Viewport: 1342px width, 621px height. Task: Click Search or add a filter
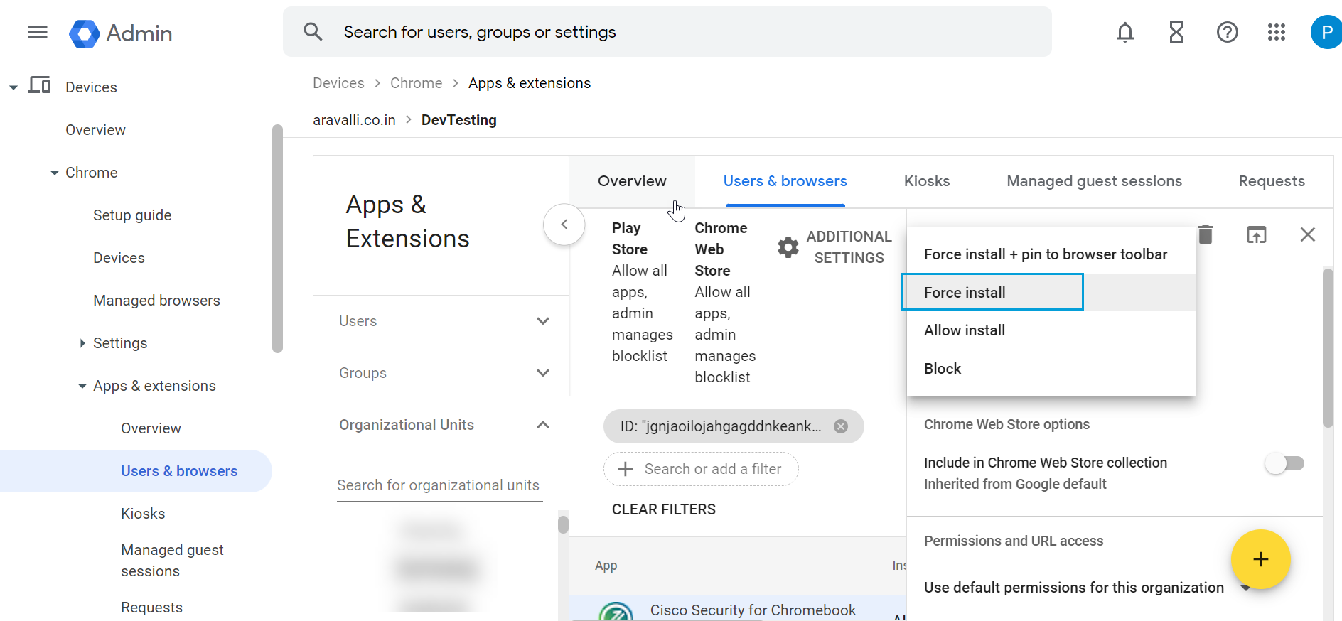pos(701,469)
